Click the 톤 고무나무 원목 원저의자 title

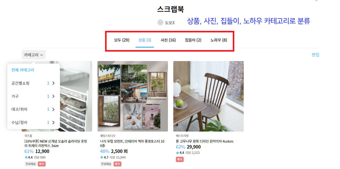click(x=205, y=141)
